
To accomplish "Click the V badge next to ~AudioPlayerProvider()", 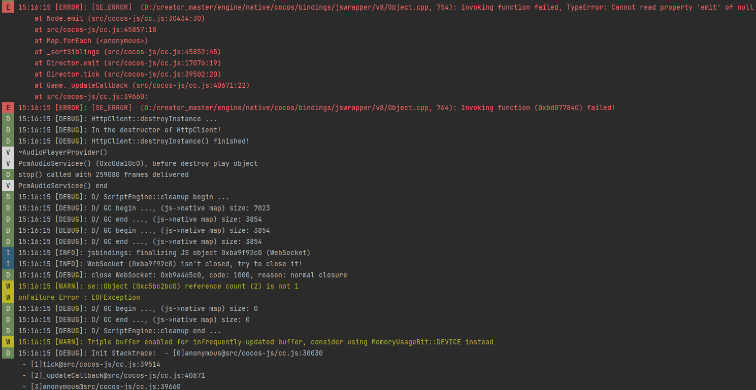I will tap(8, 152).
